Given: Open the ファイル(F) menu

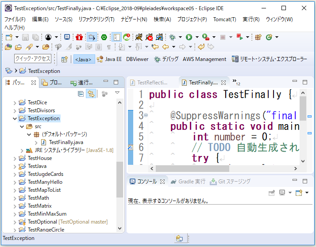Looking at the screenshot, I should click(15, 19).
